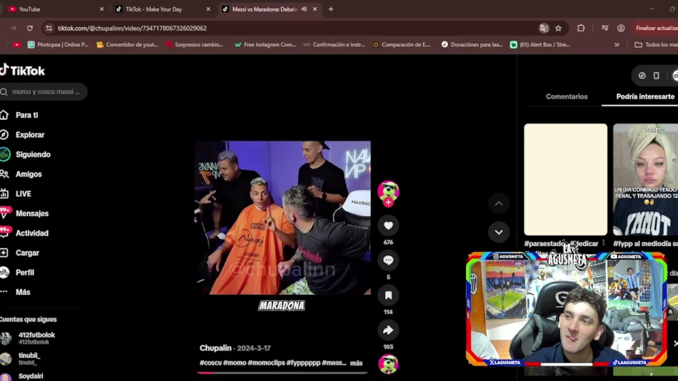Image resolution: width=678 pixels, height=381 pixels.
Task: Switch to the Comentarios tab
Action: tap(567, 96)
